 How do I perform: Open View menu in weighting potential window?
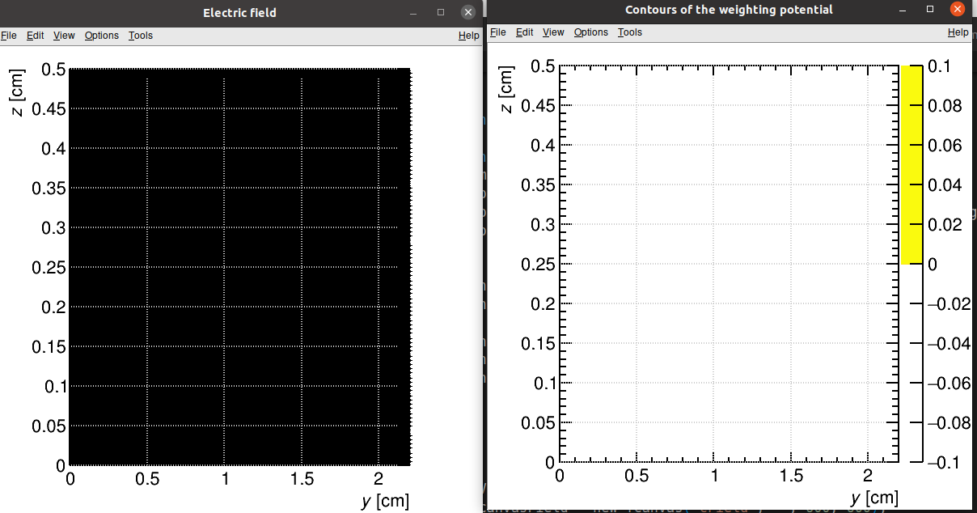(x=553, y=32)
